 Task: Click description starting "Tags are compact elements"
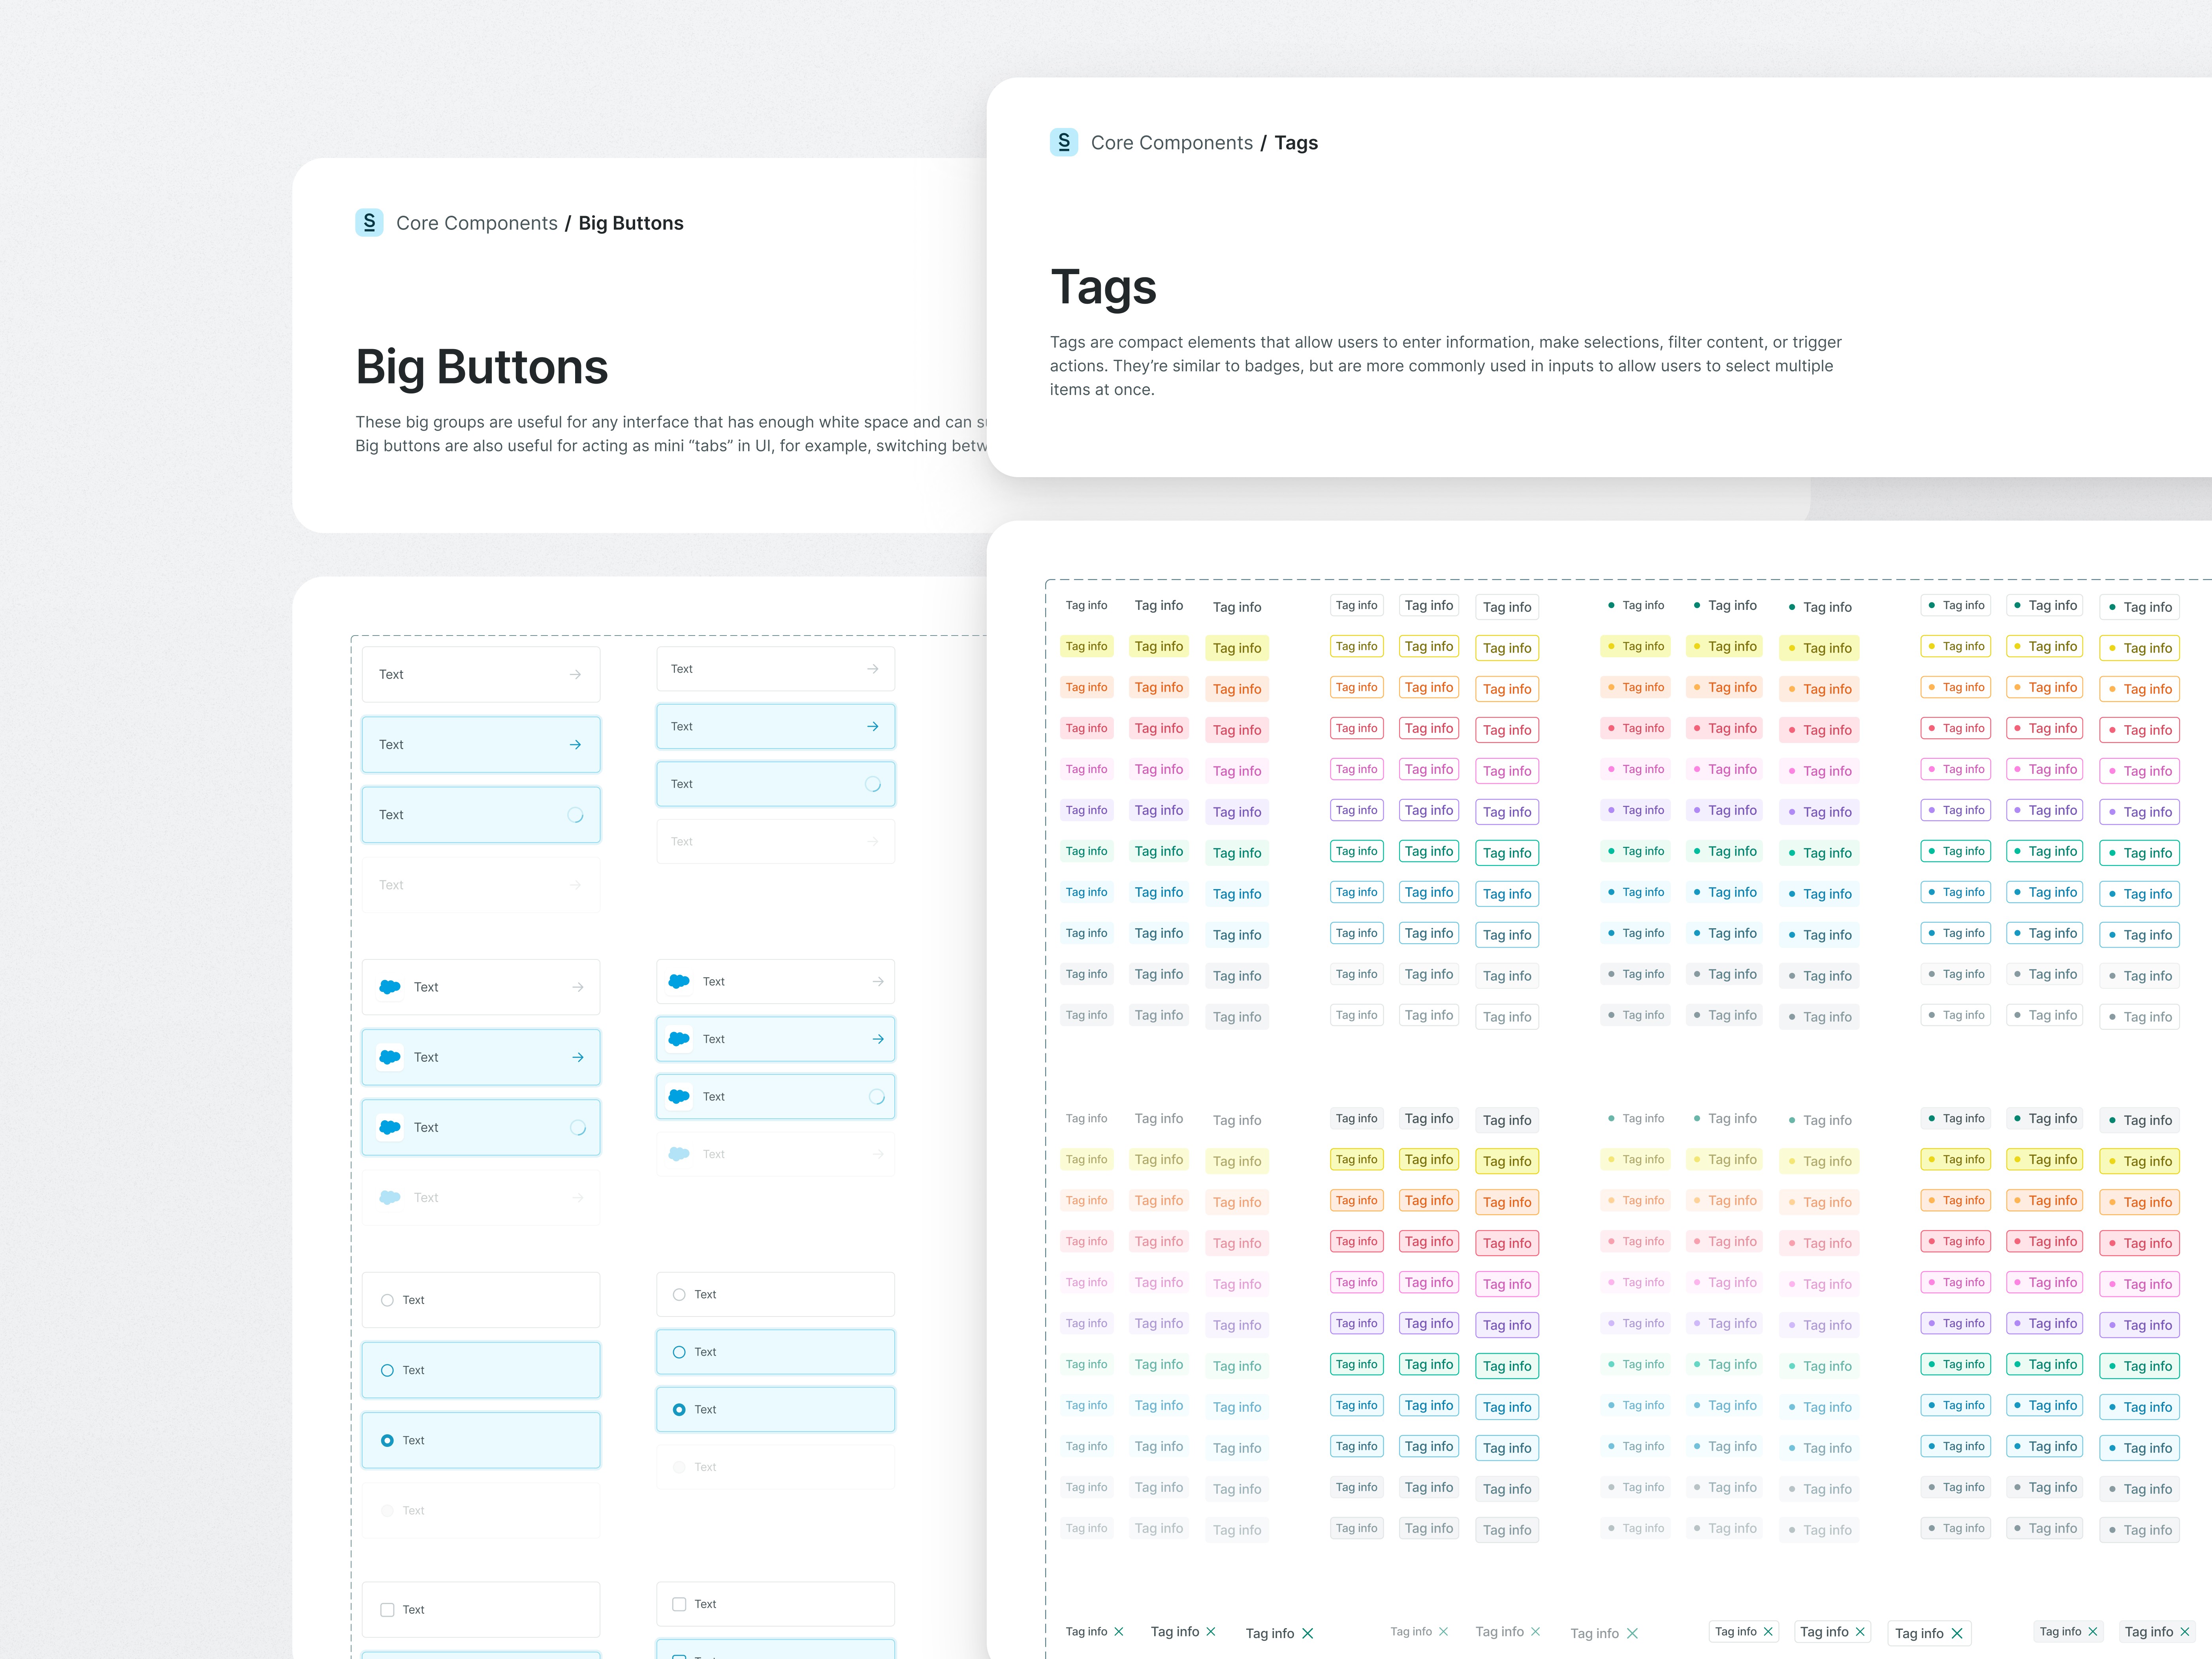point(1446,366)
